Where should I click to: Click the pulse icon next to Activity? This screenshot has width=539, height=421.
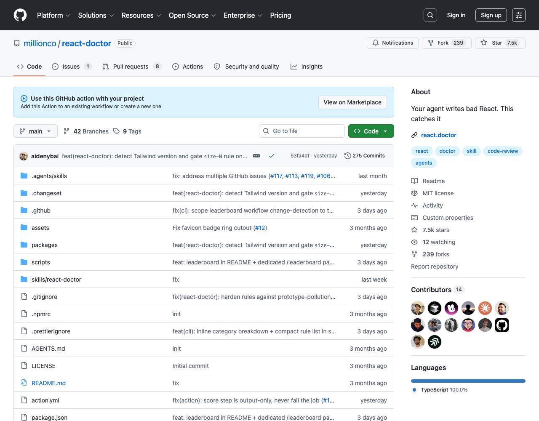[414, 205]
